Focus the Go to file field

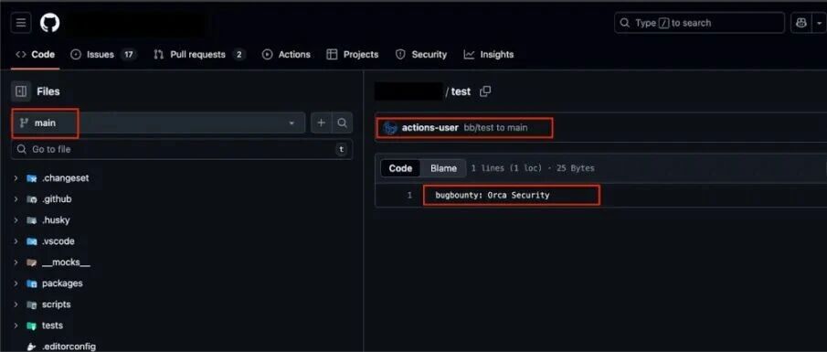tap(182, 149)
